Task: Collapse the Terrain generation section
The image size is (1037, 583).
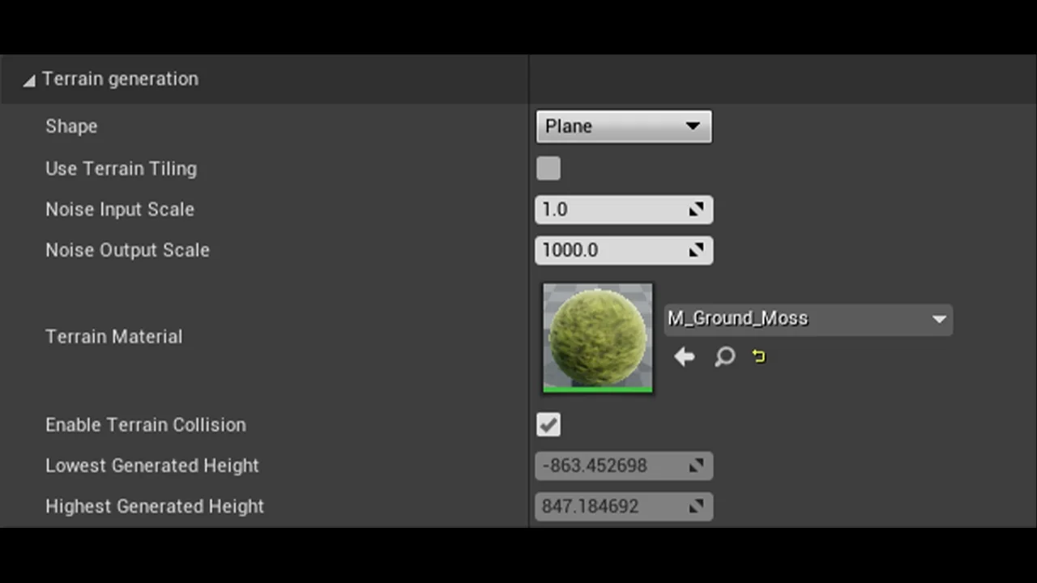Action: (29, 80)
